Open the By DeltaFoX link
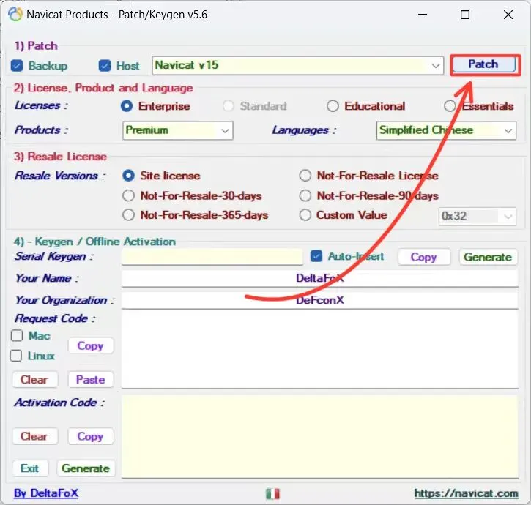This screenshot has height=505, width=531. click(x=45, y=493)
